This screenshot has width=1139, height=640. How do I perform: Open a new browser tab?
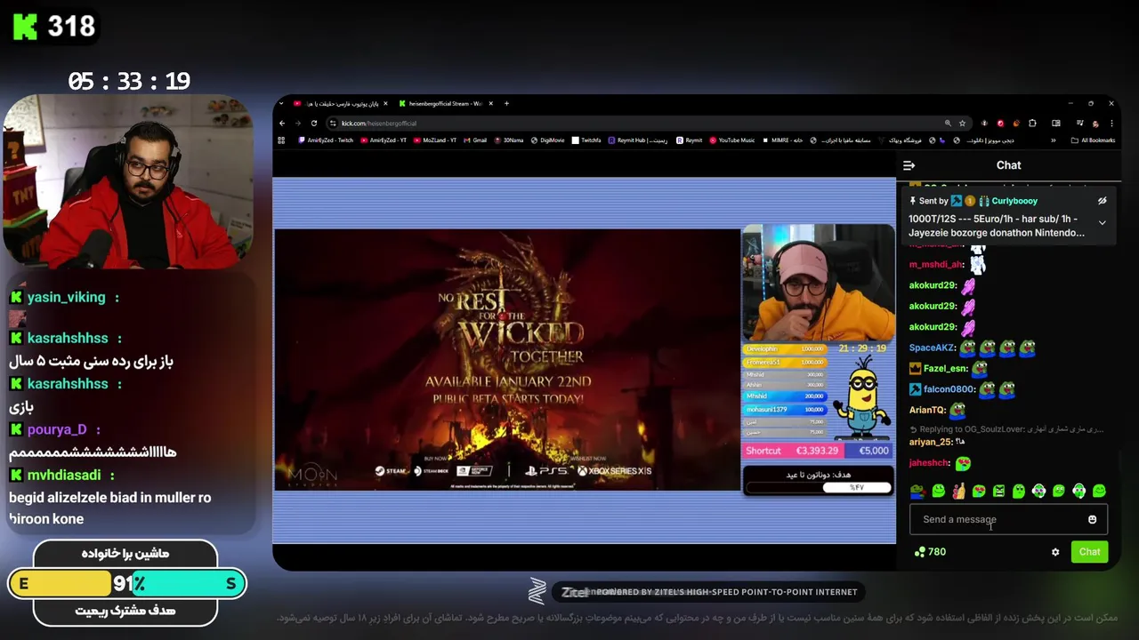506,104
